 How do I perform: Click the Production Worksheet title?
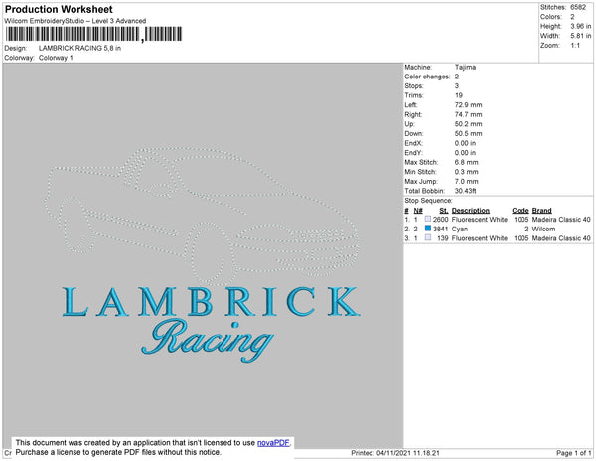59,9
